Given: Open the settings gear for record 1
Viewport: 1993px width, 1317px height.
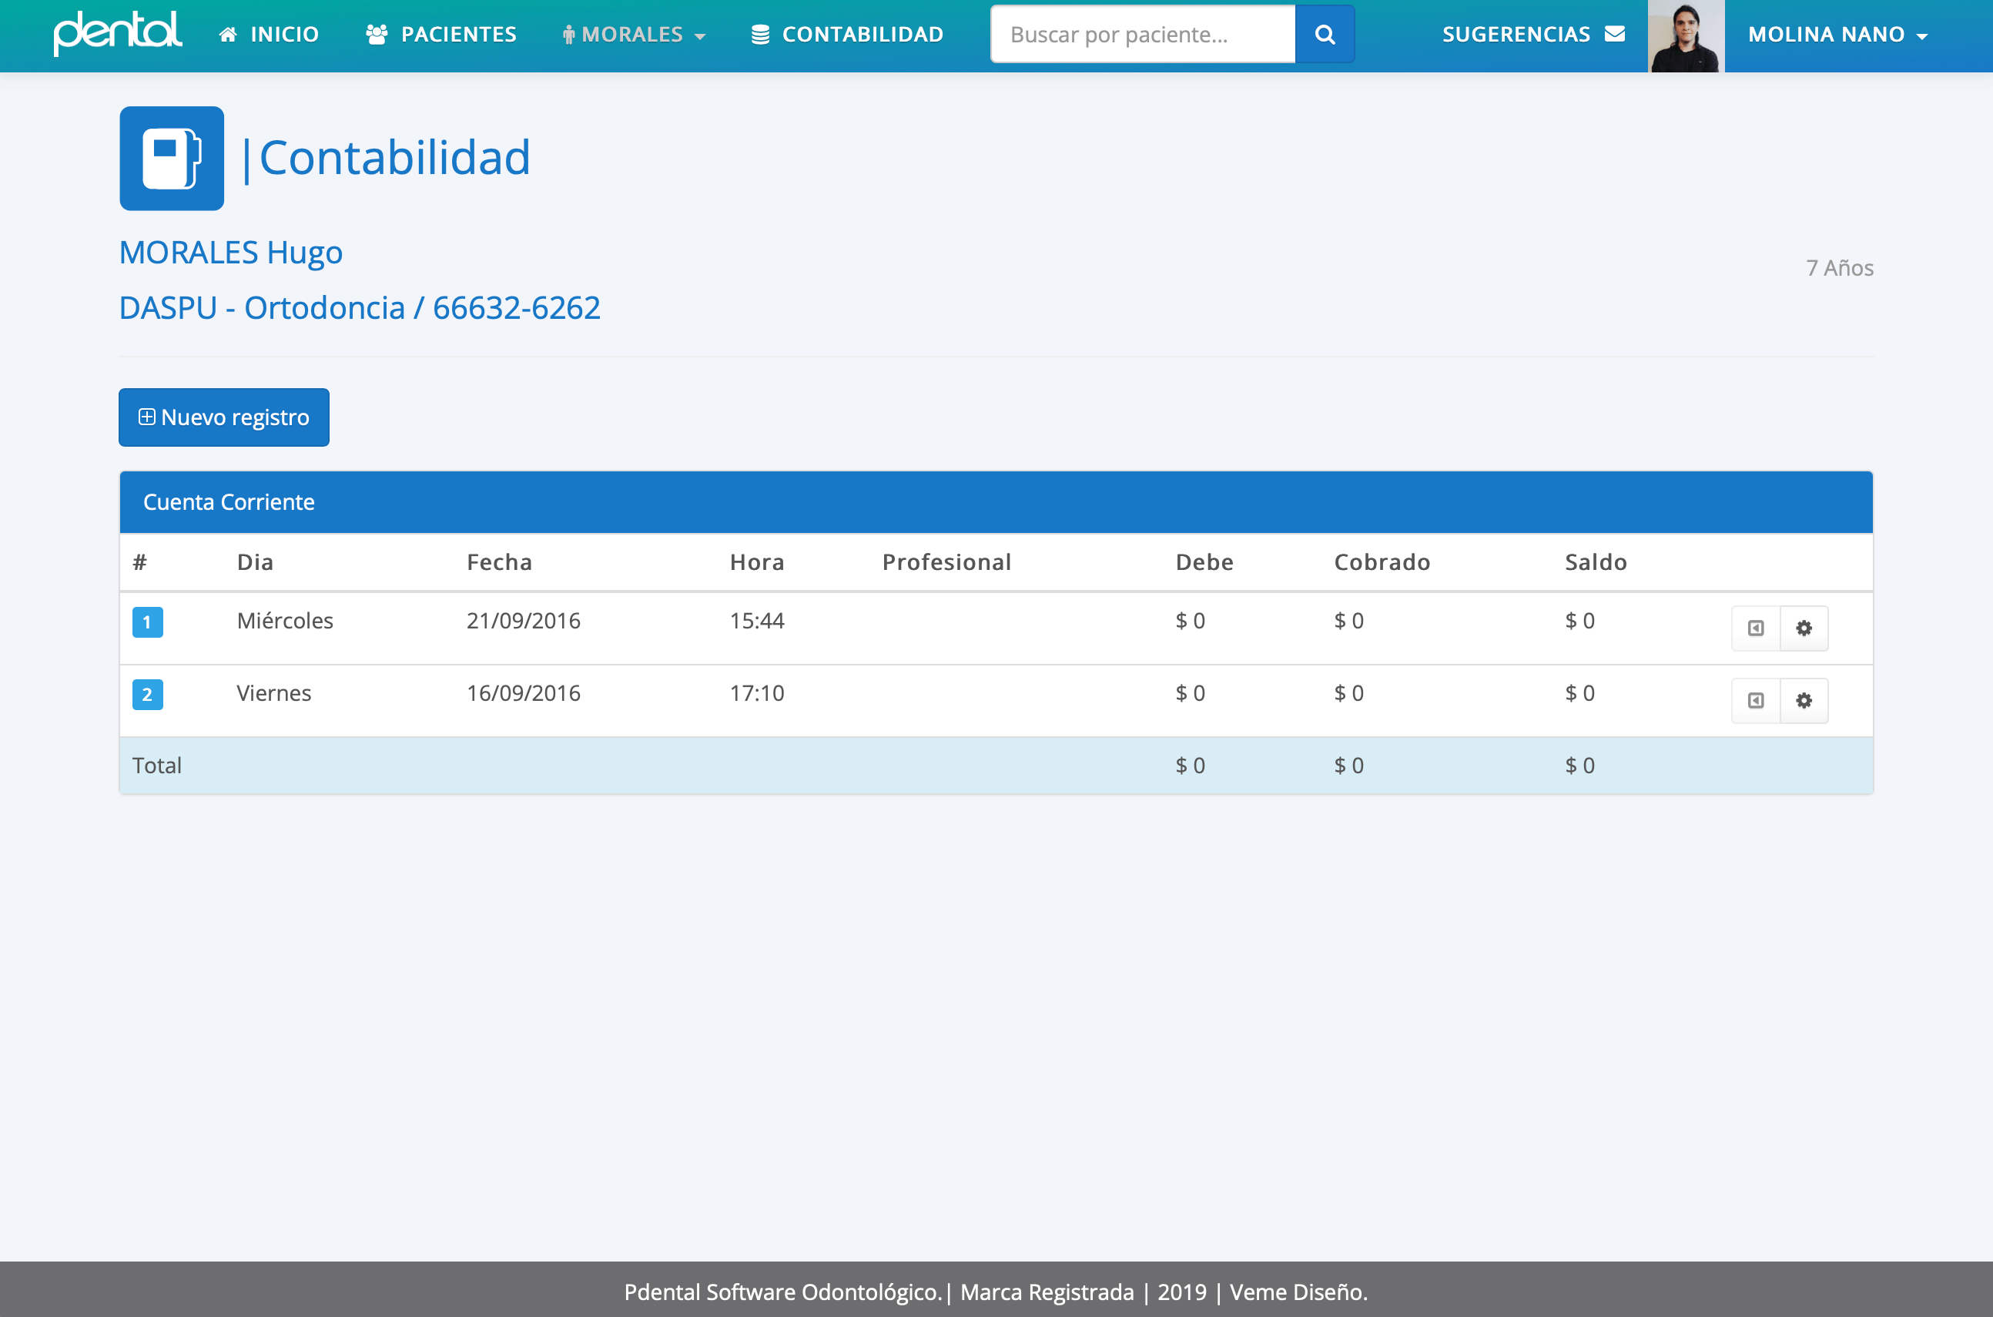Looking at the screenshot, I should point(1804,628).
